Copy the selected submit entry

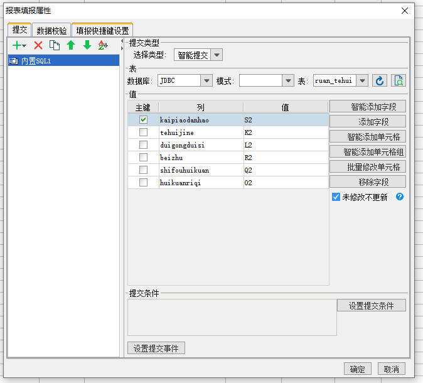(55, 45)
